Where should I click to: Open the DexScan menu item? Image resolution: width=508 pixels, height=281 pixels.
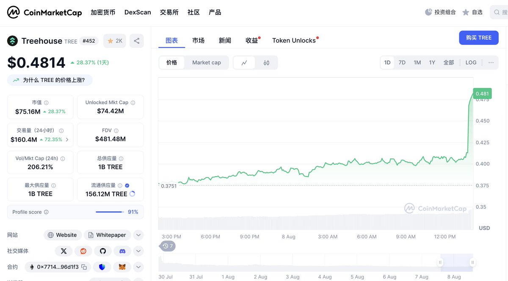138,12
